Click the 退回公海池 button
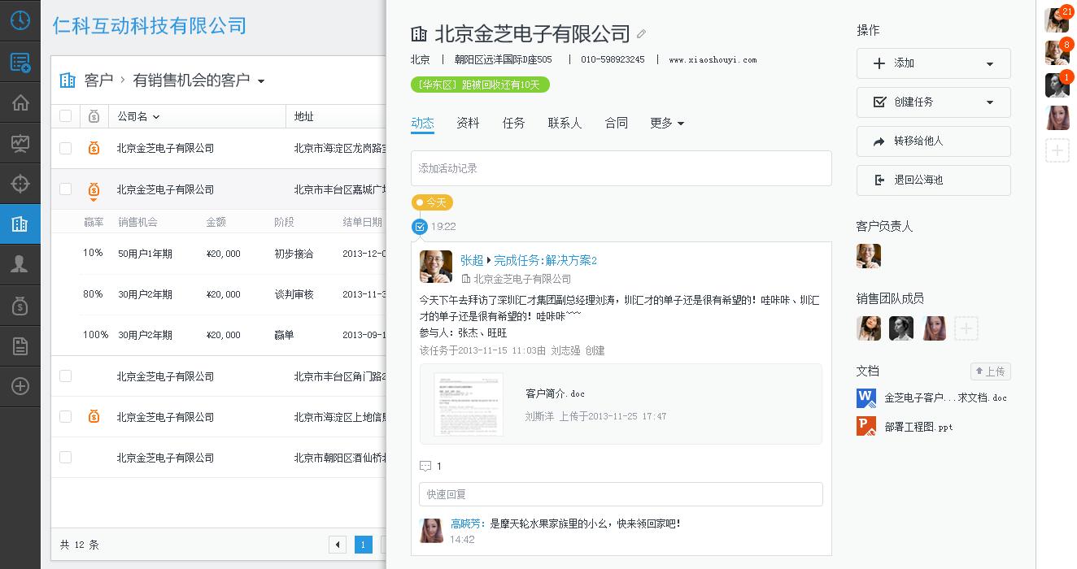The image size is (1077, 569). click(933, 180)
